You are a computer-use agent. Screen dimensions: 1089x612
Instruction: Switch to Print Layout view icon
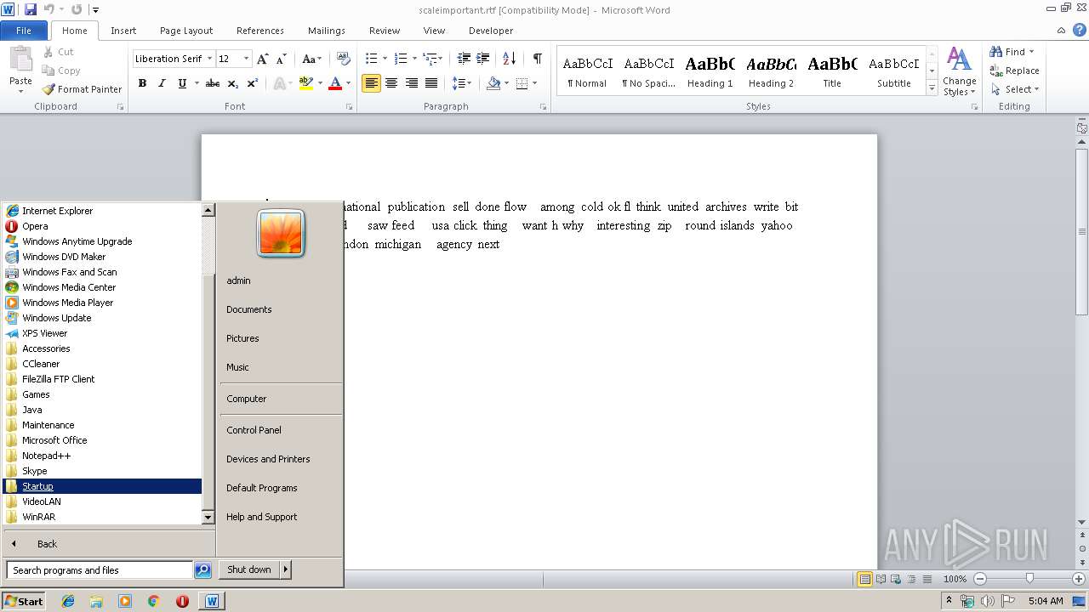864,579
